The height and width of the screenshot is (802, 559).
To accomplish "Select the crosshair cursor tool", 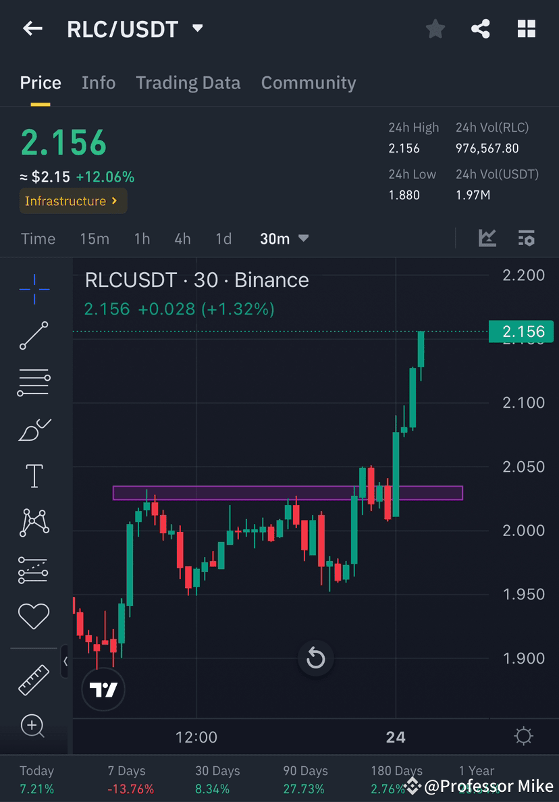I will pyautogui.click(x=34, y=289).
